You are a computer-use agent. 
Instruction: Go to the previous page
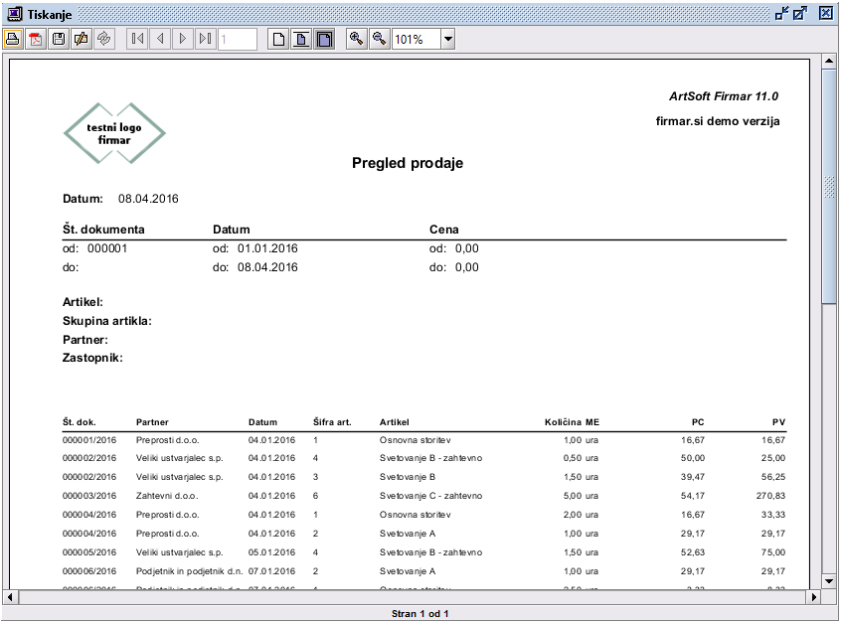coord(160,39)
